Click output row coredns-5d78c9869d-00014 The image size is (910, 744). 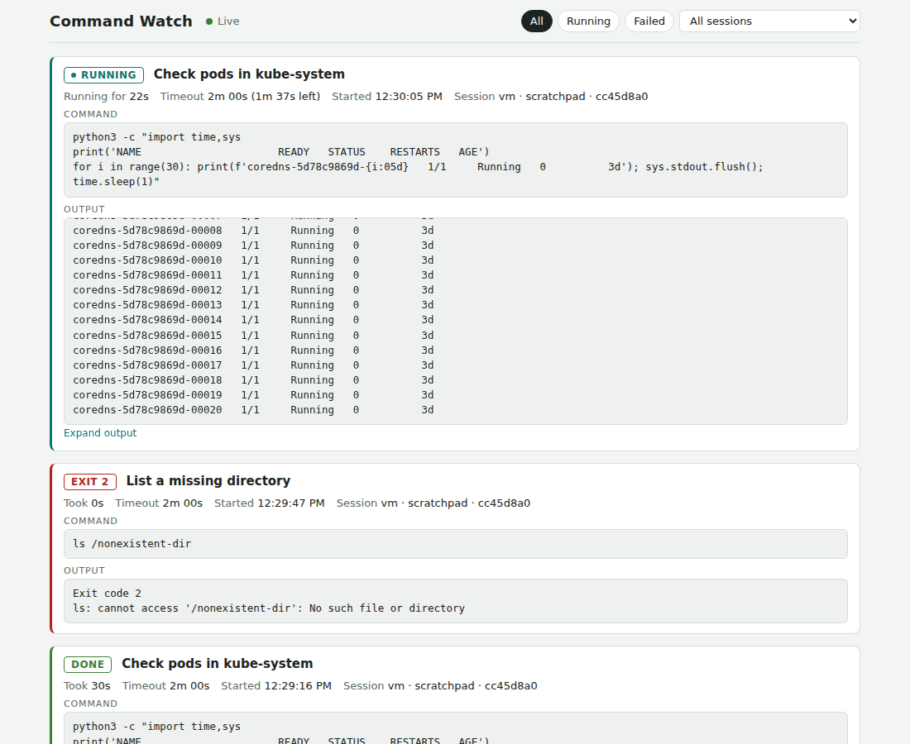[x=253, y=320]
